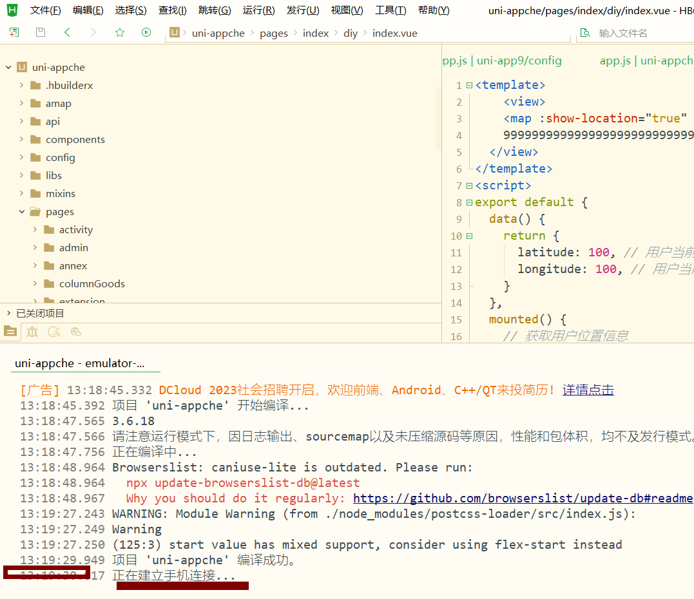Collapse the code fold marker on line 10
Image resolution: width=694 pixels, height=599 pixels.
point(469,236)
